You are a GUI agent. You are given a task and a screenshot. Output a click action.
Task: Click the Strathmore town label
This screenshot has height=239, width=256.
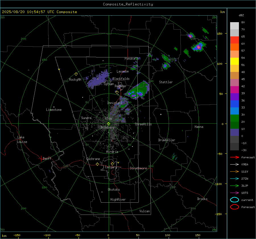(x=138, y=168)
